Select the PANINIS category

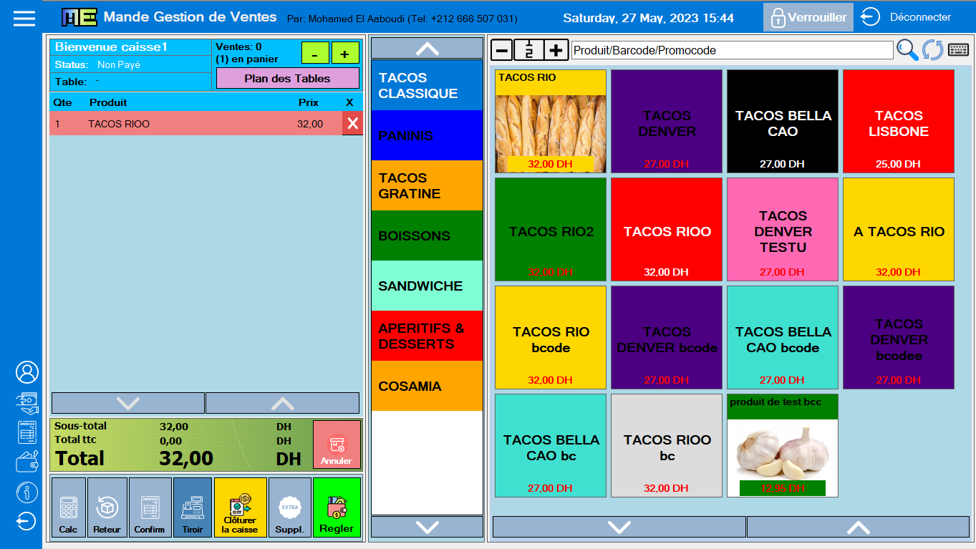(427, 135)
